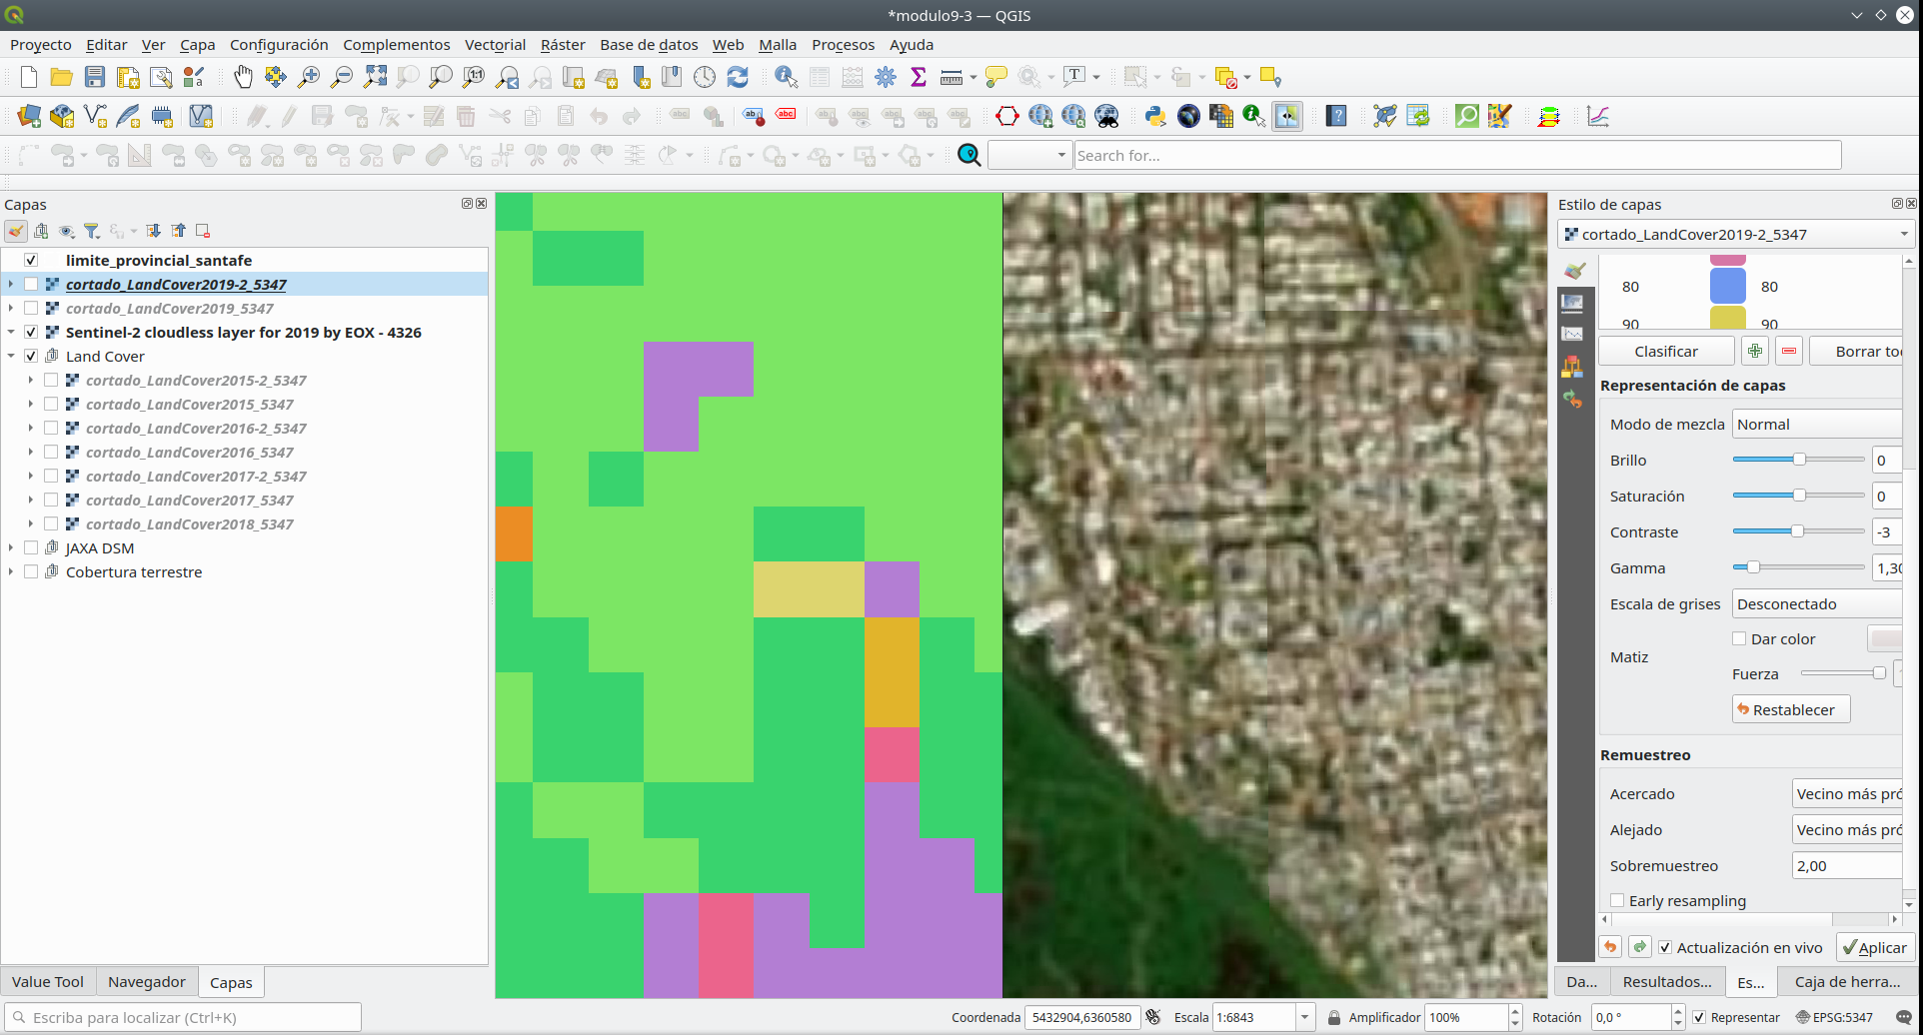Collapse the Land Cover group

pyautogui.click(x=11, y=356)
